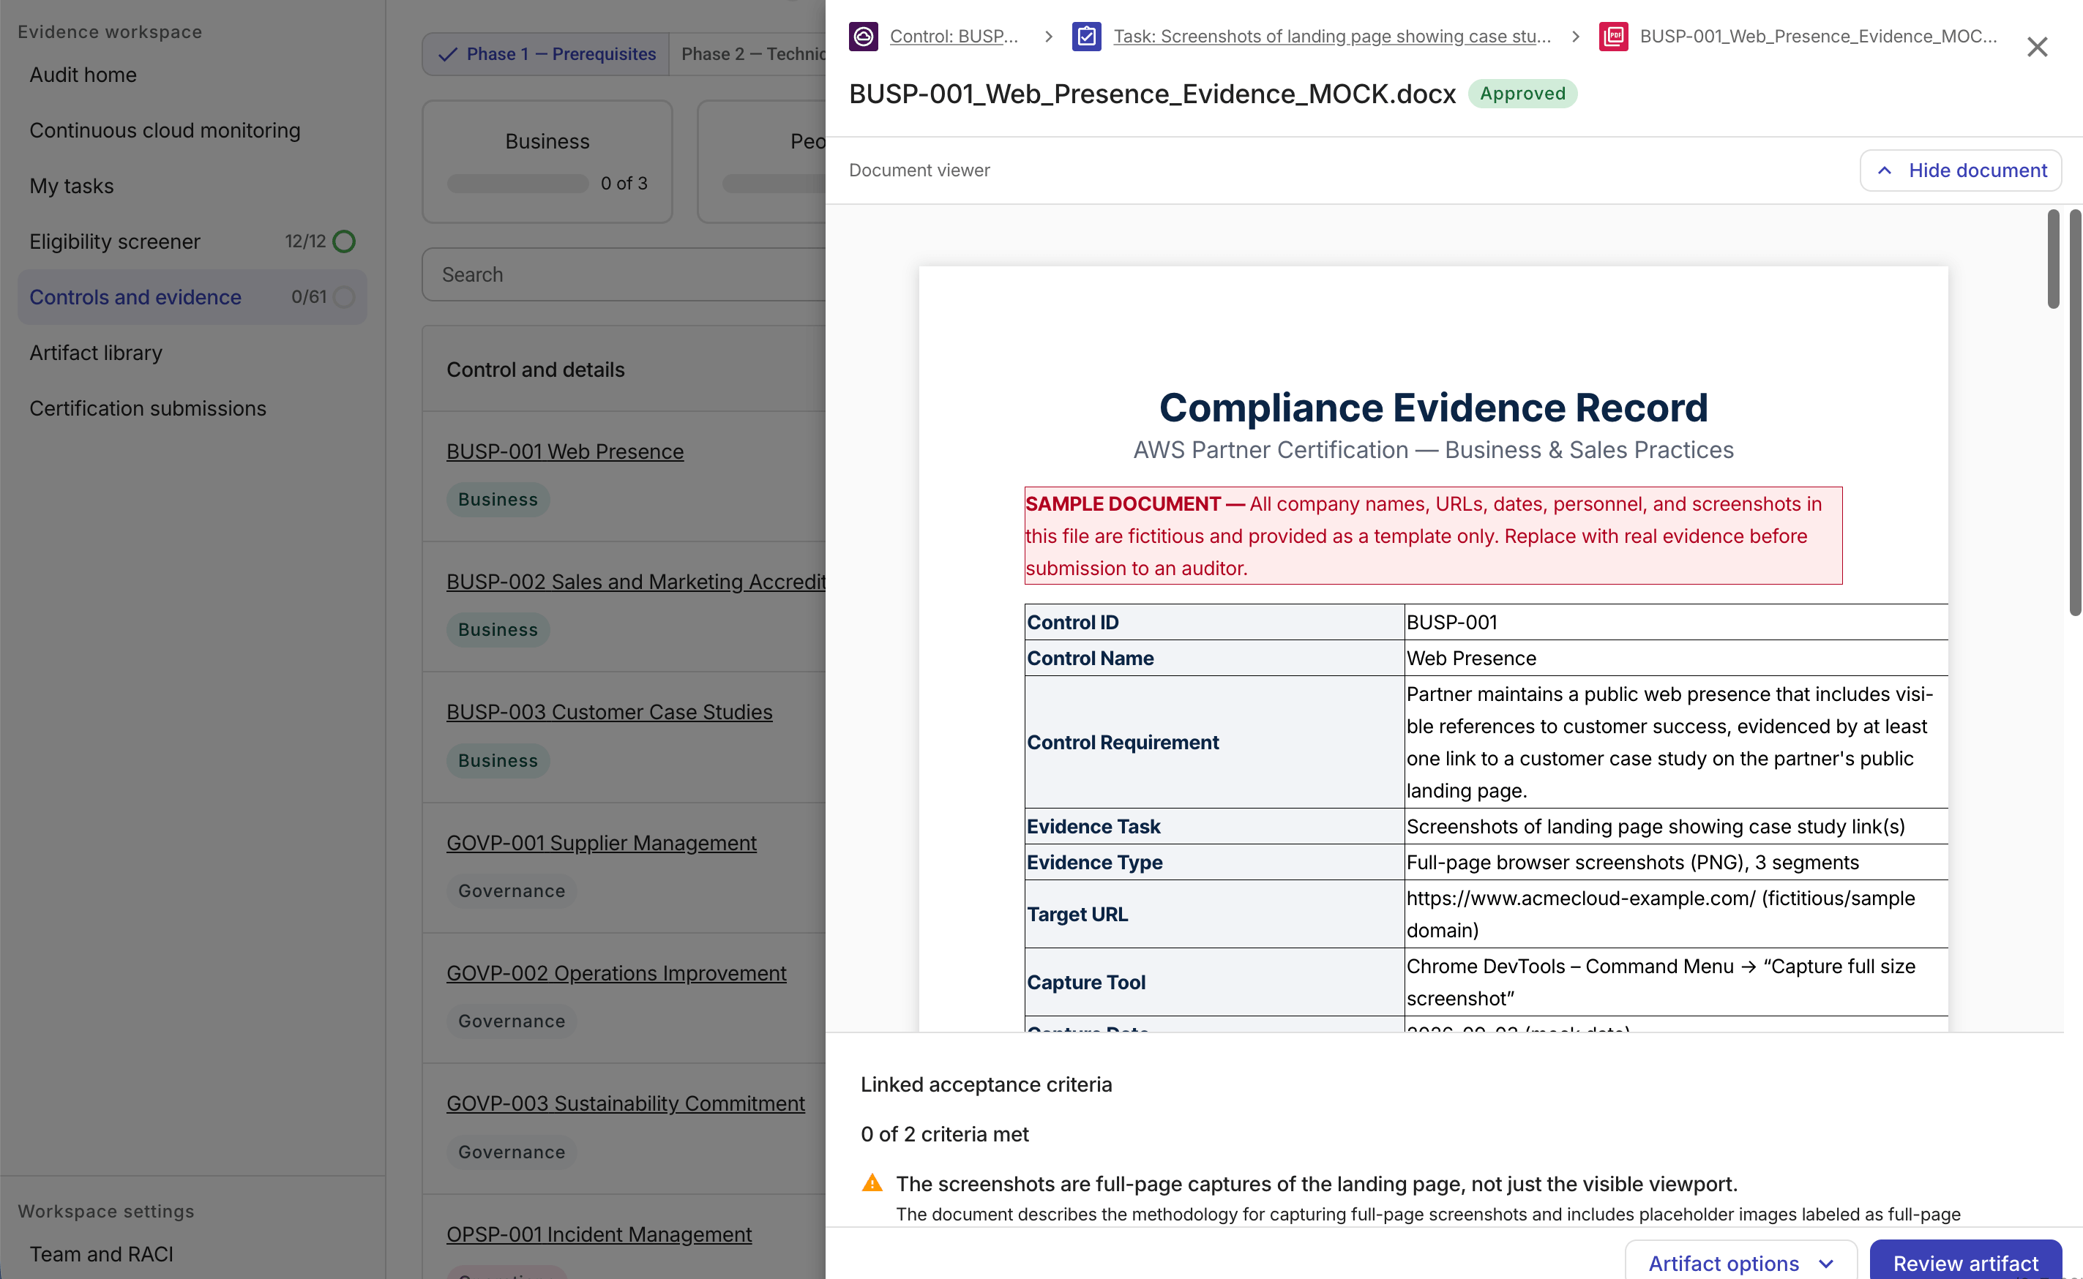Click the Controls and evidence progress circle
The height and width of the screenshot is (1279, 2083).
(343, 297)
